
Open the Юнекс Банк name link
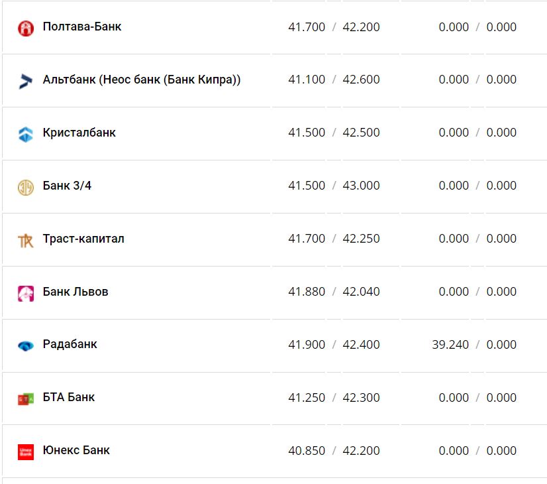(x=76, y=450)
